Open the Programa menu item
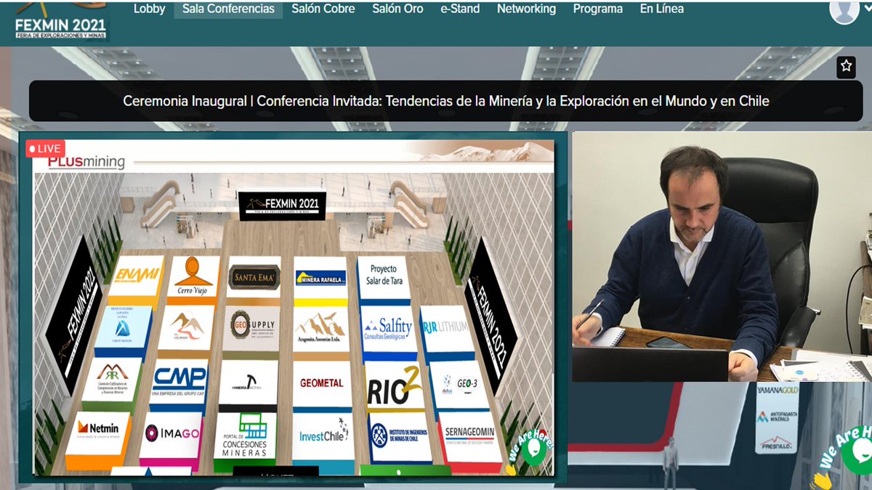The height and width of the screenshot is (490, 872). [x=597, y=9]
